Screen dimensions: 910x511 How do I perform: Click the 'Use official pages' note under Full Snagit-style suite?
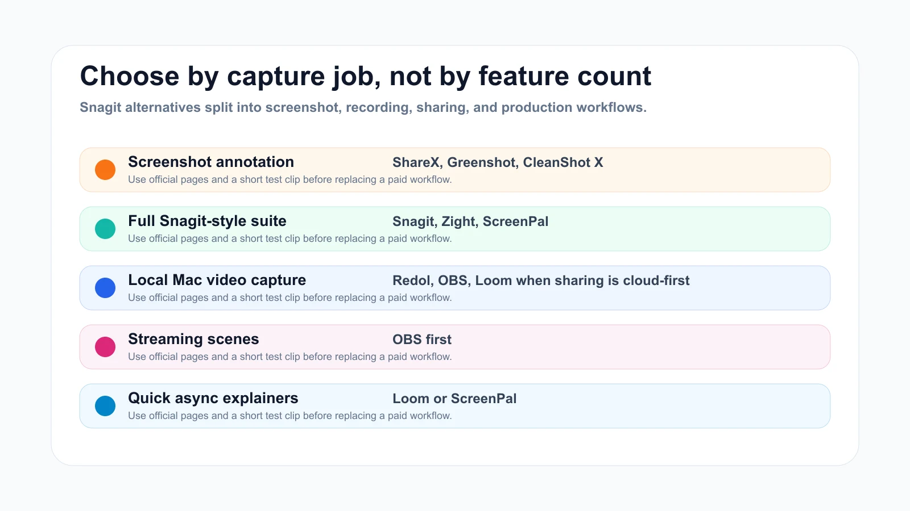pyautogui.click(x=290, y=238)
